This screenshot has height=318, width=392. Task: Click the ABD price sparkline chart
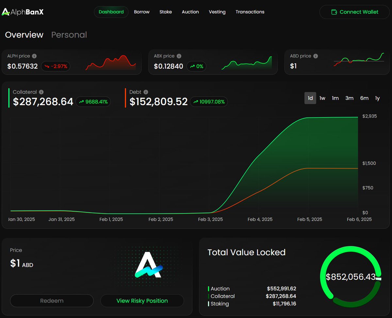pyautogui.click(x=359, y=60)
